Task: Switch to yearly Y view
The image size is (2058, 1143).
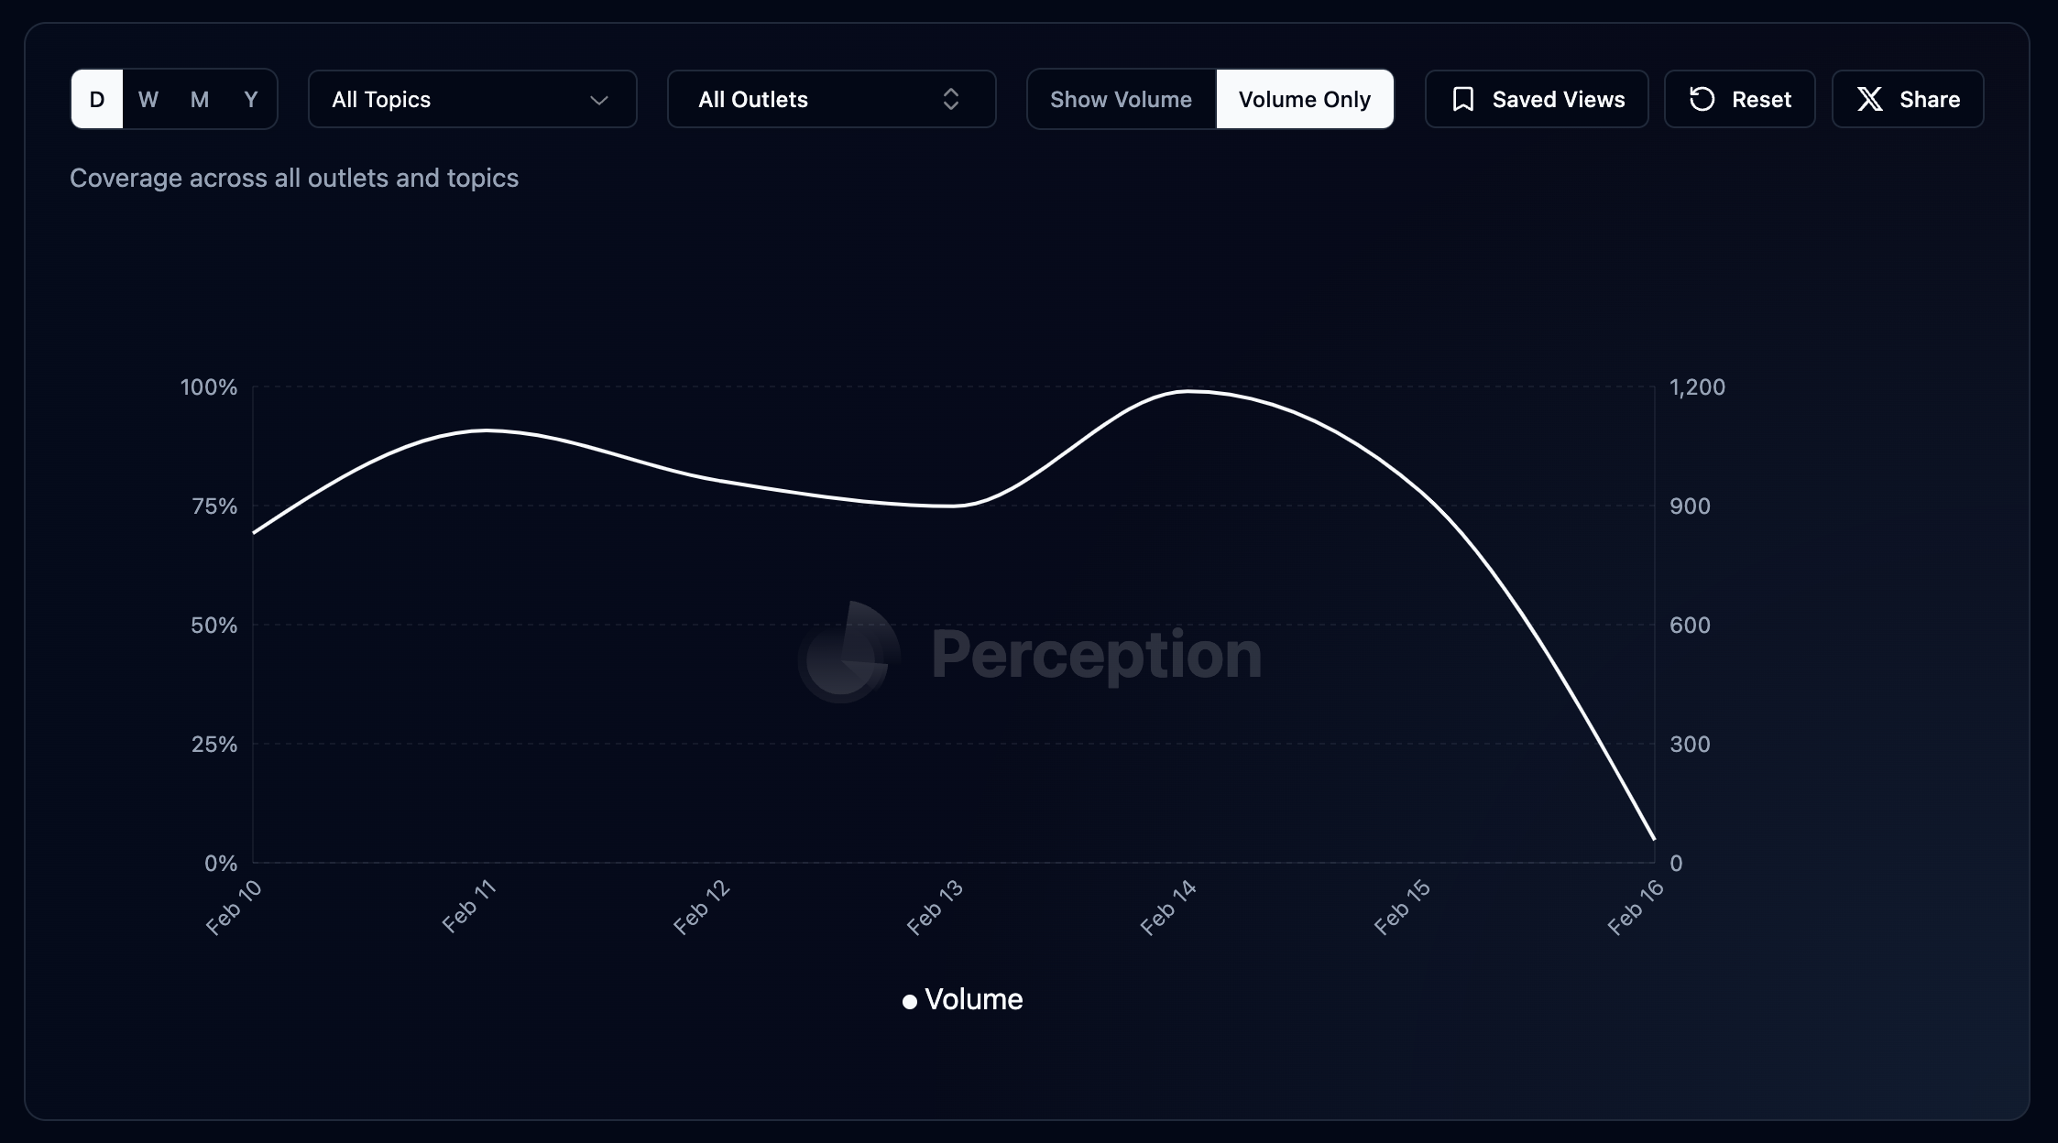Action: point(251,99)
